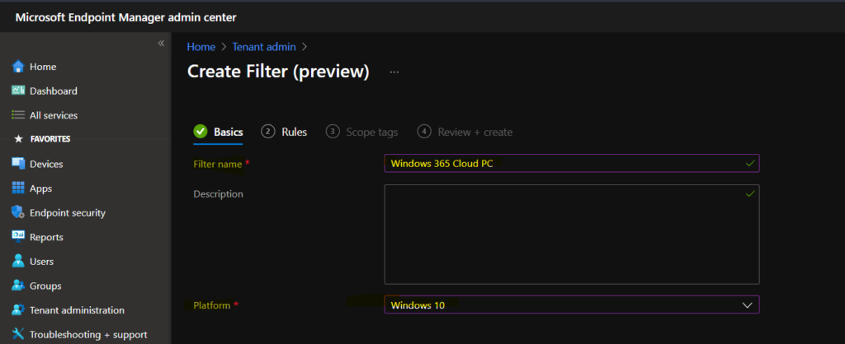Image resolution: width=845 pixels, height=344 pixels.
Task: Open Endpoint security in the sidebar
Action: coord(68,213)
